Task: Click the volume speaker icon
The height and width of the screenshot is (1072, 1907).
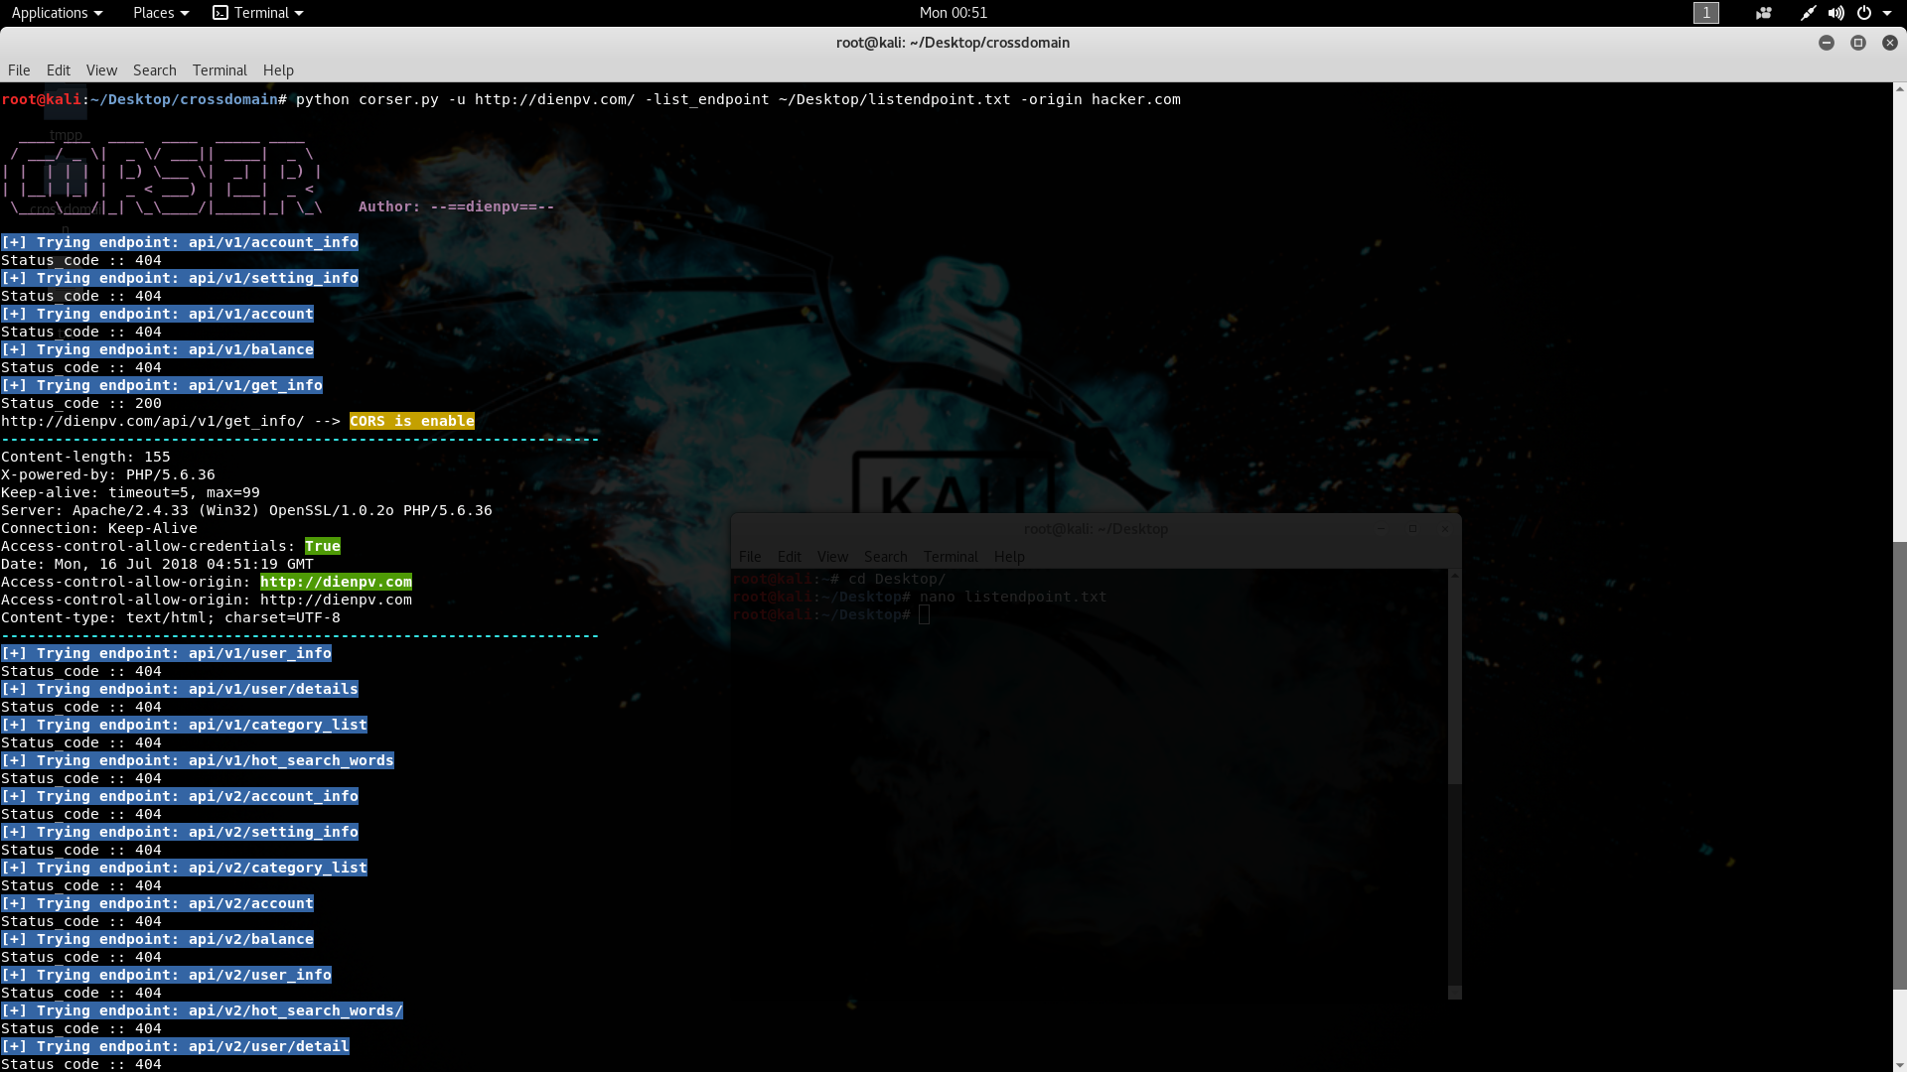Action: click(x=1836, y=13)
